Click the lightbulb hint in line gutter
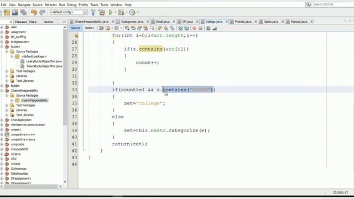The image size is (354, 199). tap(76, 35)
